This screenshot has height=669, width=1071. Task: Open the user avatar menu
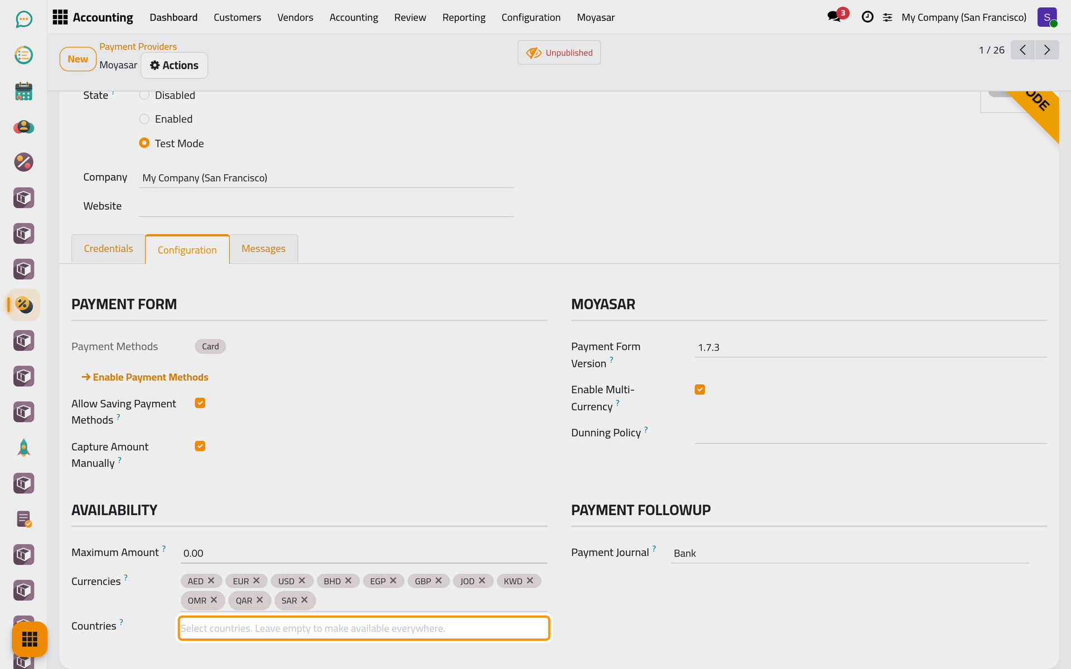pyautogui.click(x=1047, y=17)
